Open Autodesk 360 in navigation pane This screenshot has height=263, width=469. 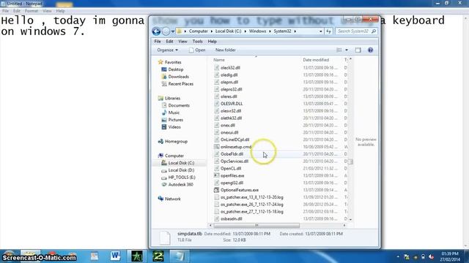[x=177, y=184]
